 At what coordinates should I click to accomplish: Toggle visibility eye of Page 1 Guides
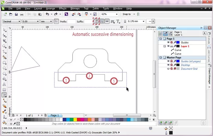coord(168,42)
